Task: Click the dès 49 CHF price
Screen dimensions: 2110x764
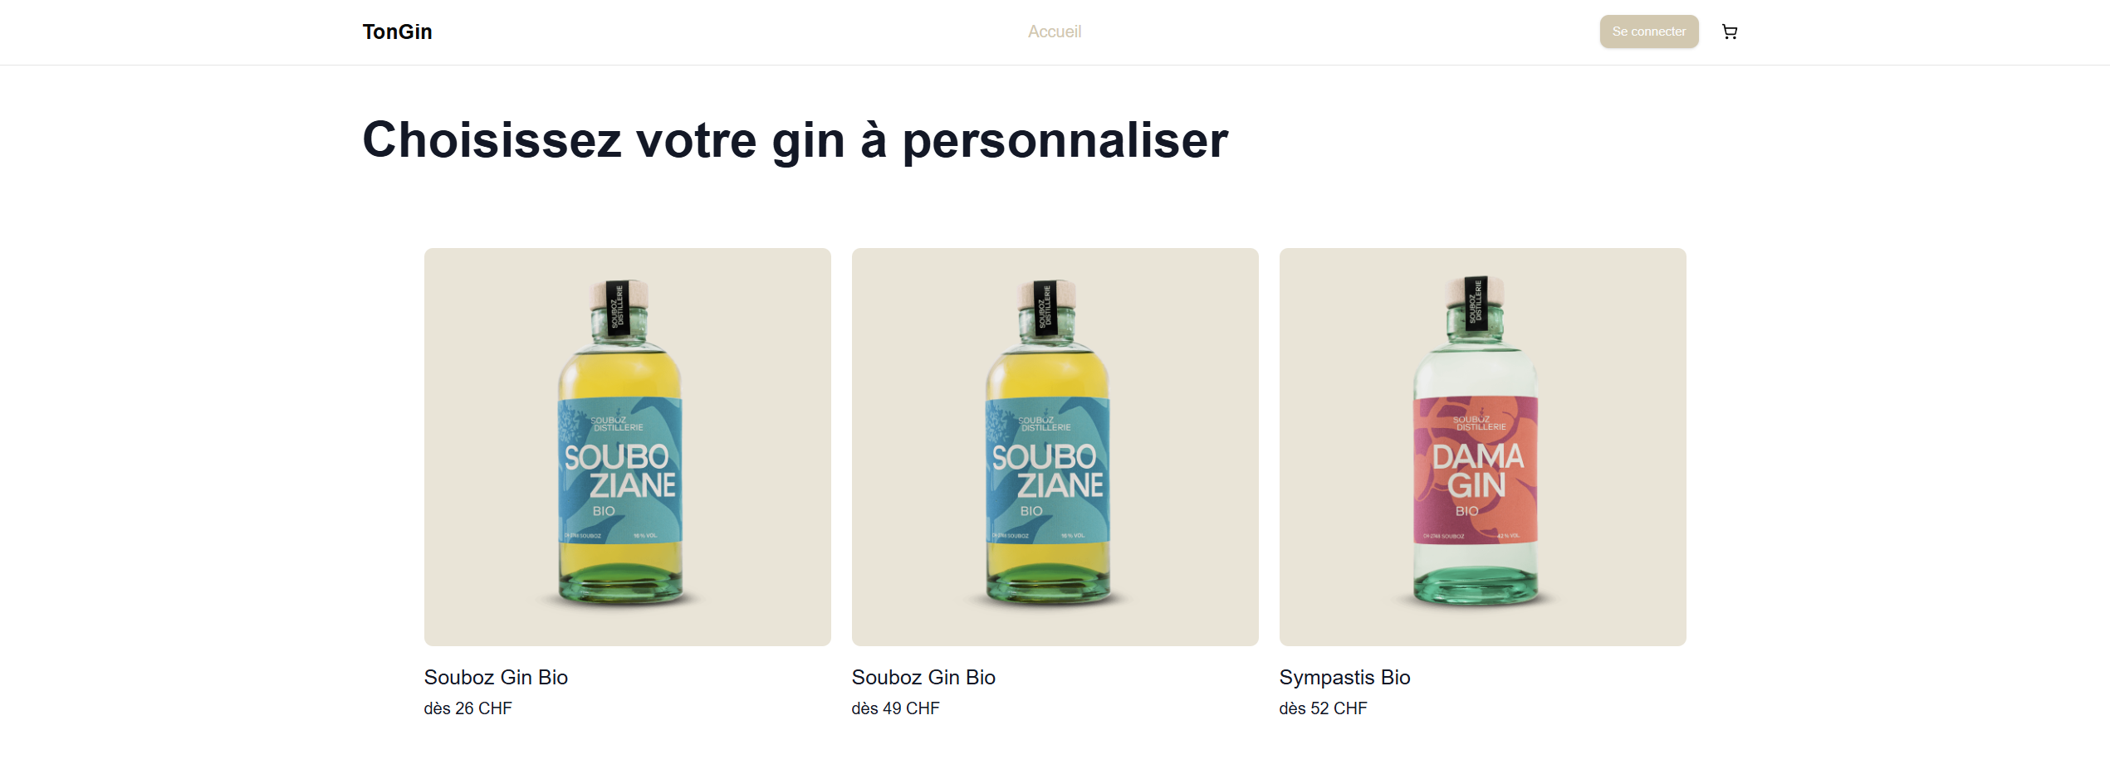Action: pyautogui.click(x=895, y=708)
